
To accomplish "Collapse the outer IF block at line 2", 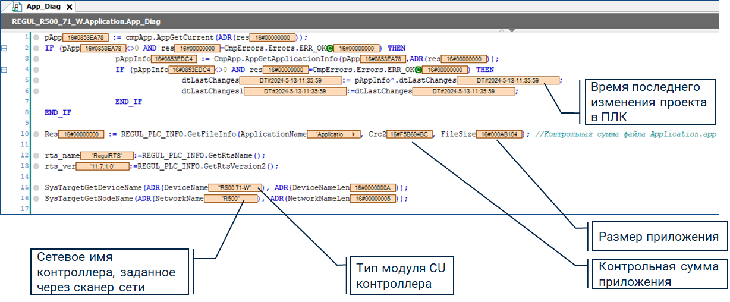I will coord(5,48).
